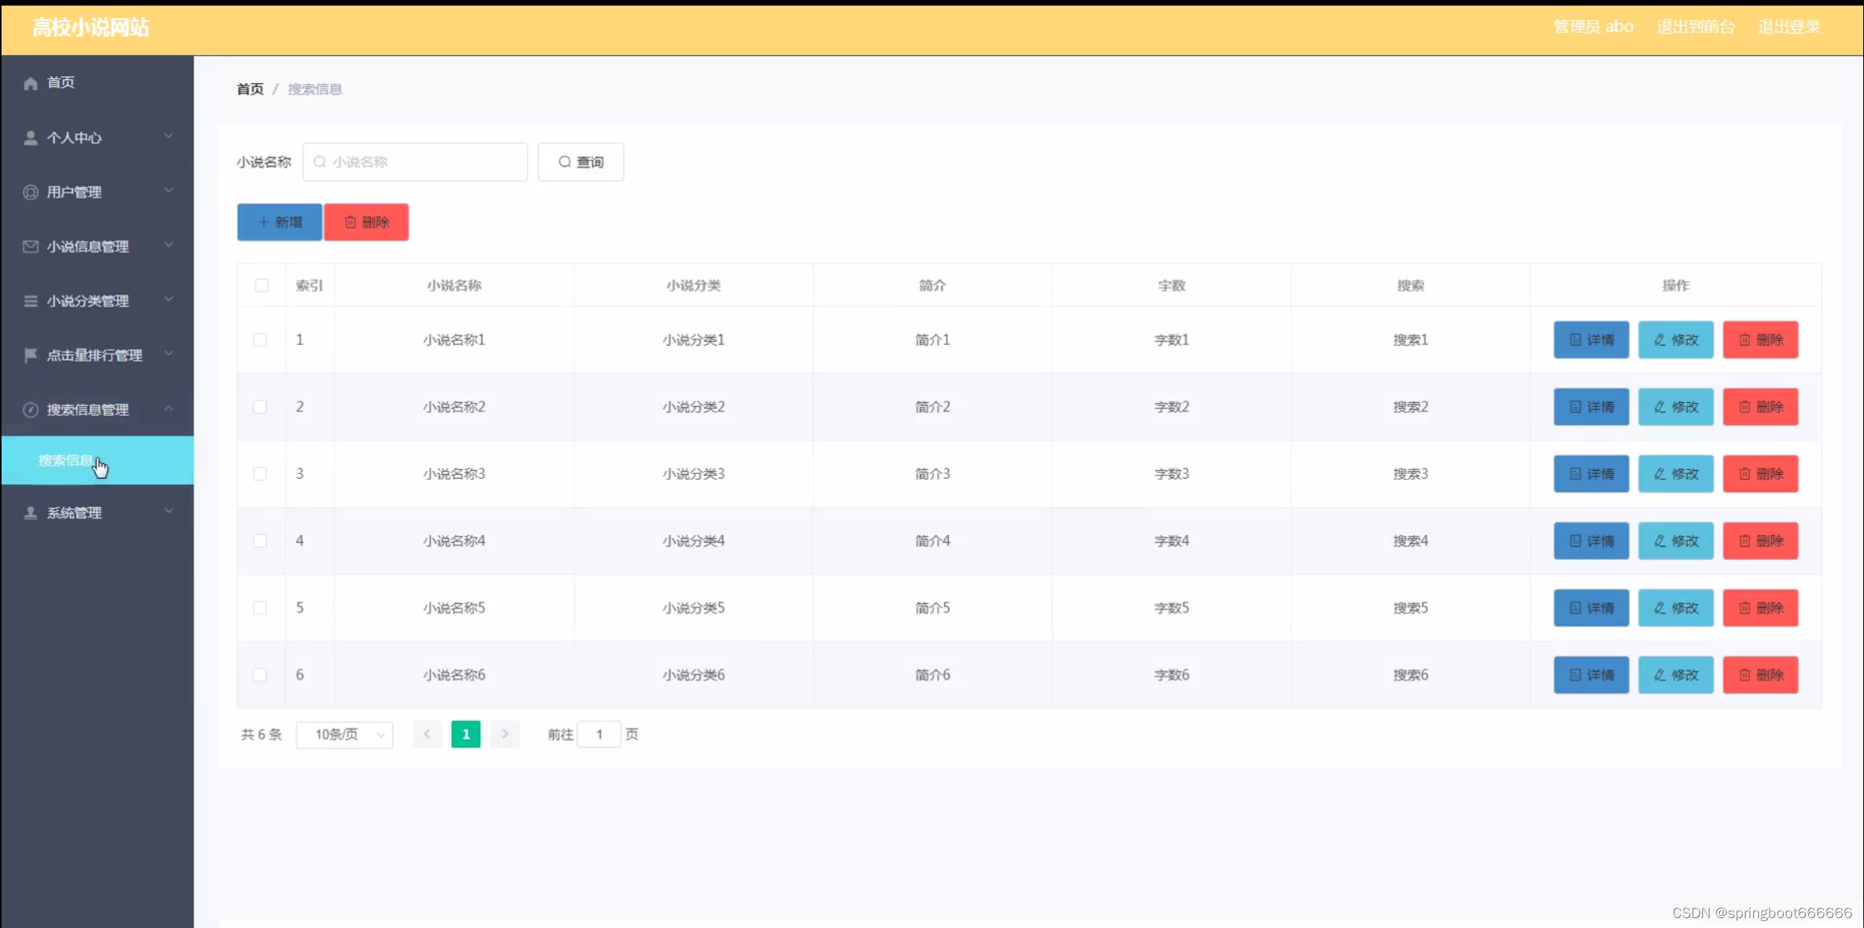Screen dimensions: 1864x928
Task: Click the red 删除 button for row 4
Action: pyautogui.click(x=1760, y=541)
